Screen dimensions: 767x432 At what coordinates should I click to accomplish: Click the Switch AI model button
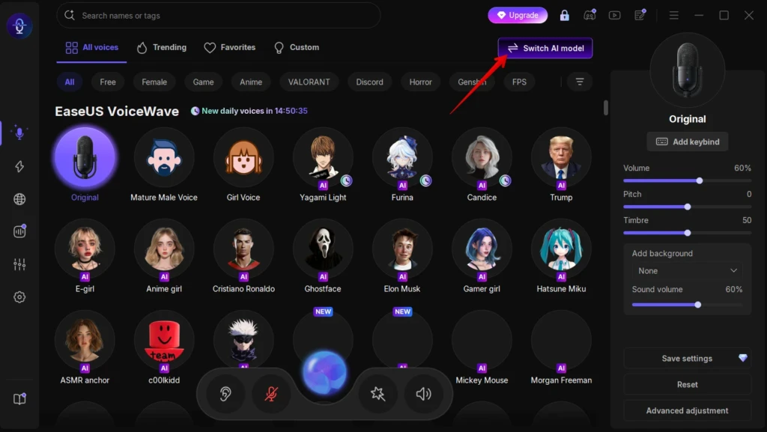[x=545, y=48]
